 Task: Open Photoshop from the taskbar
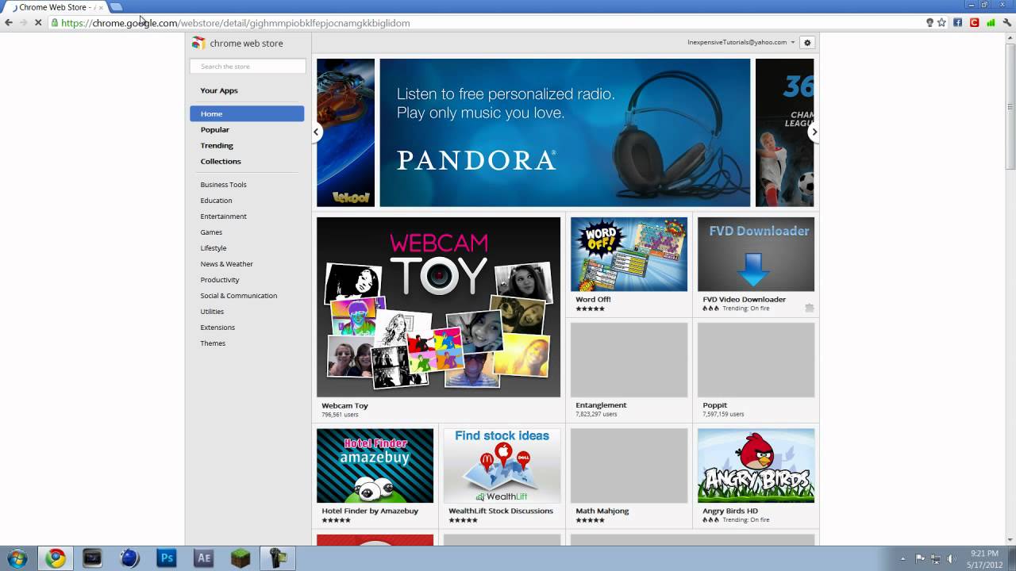167,558
